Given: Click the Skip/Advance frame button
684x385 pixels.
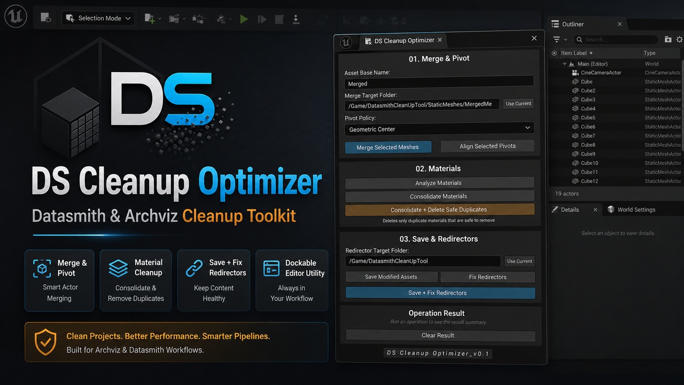Looking at the screenshot, I should coord(262,19).
